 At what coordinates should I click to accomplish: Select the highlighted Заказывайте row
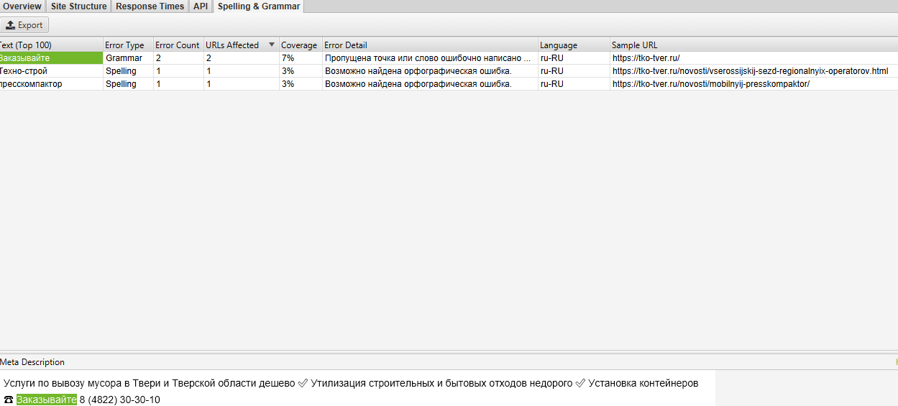52,58
